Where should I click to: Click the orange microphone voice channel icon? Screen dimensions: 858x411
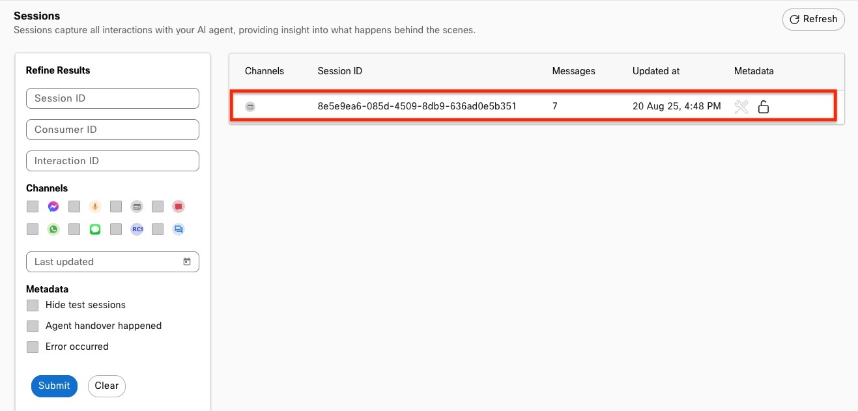click(x=95, y=206)
